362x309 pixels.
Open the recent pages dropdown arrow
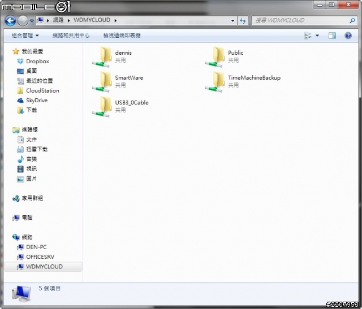pyautogui.click(x=32, y=21)
